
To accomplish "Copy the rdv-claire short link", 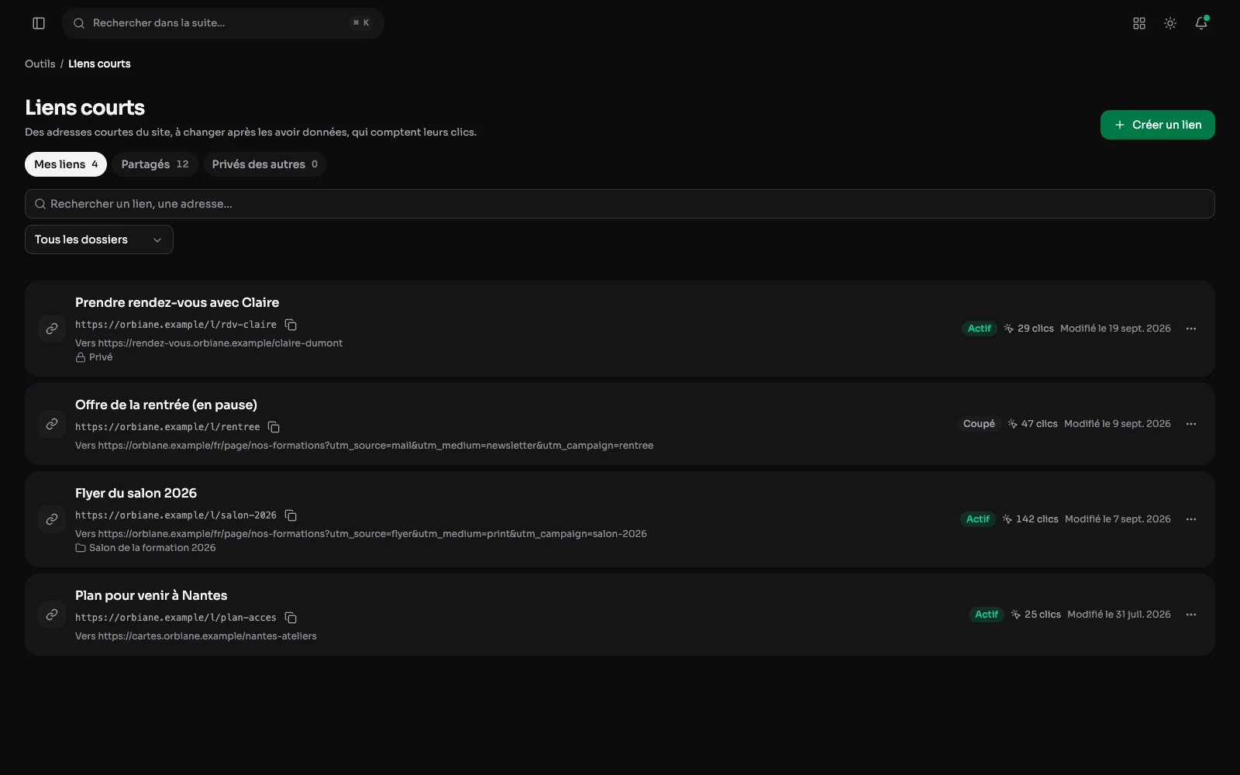I will click(291, 325).
